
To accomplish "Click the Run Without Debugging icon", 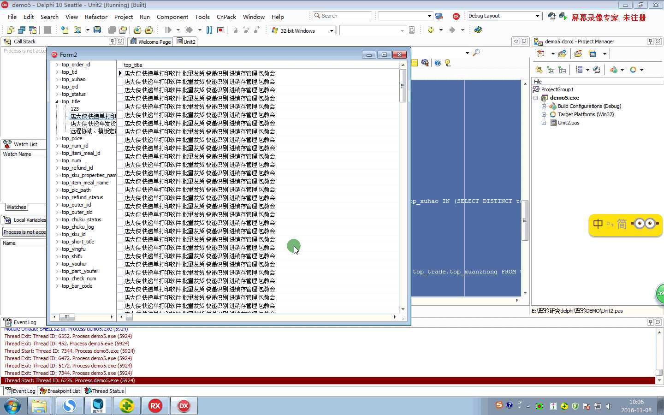I will point(190,30).
